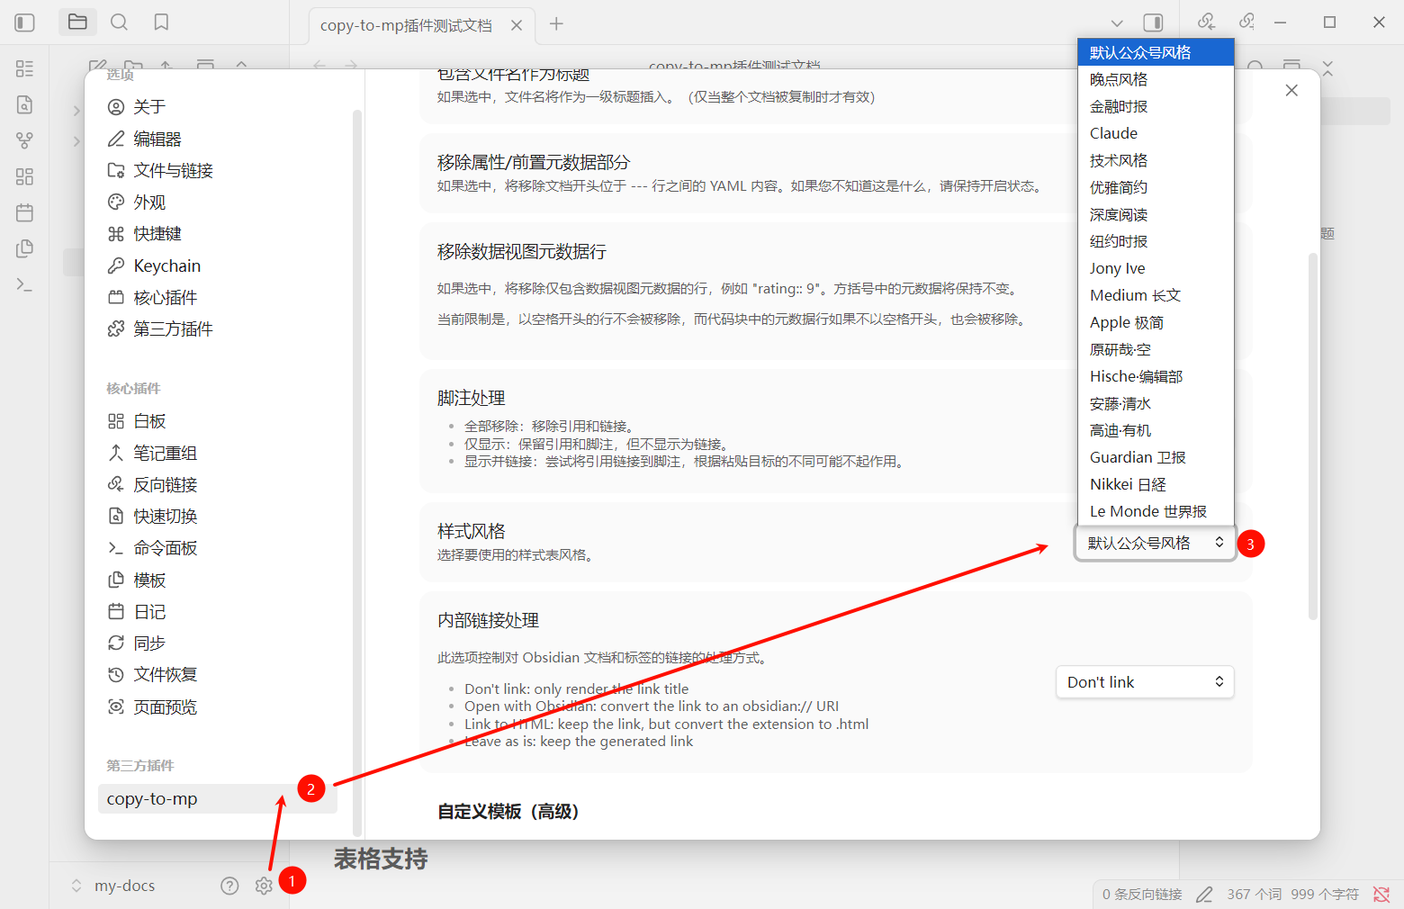Select the files folder icon at top left
1404x909 pixels.
(x=77, y=22)
